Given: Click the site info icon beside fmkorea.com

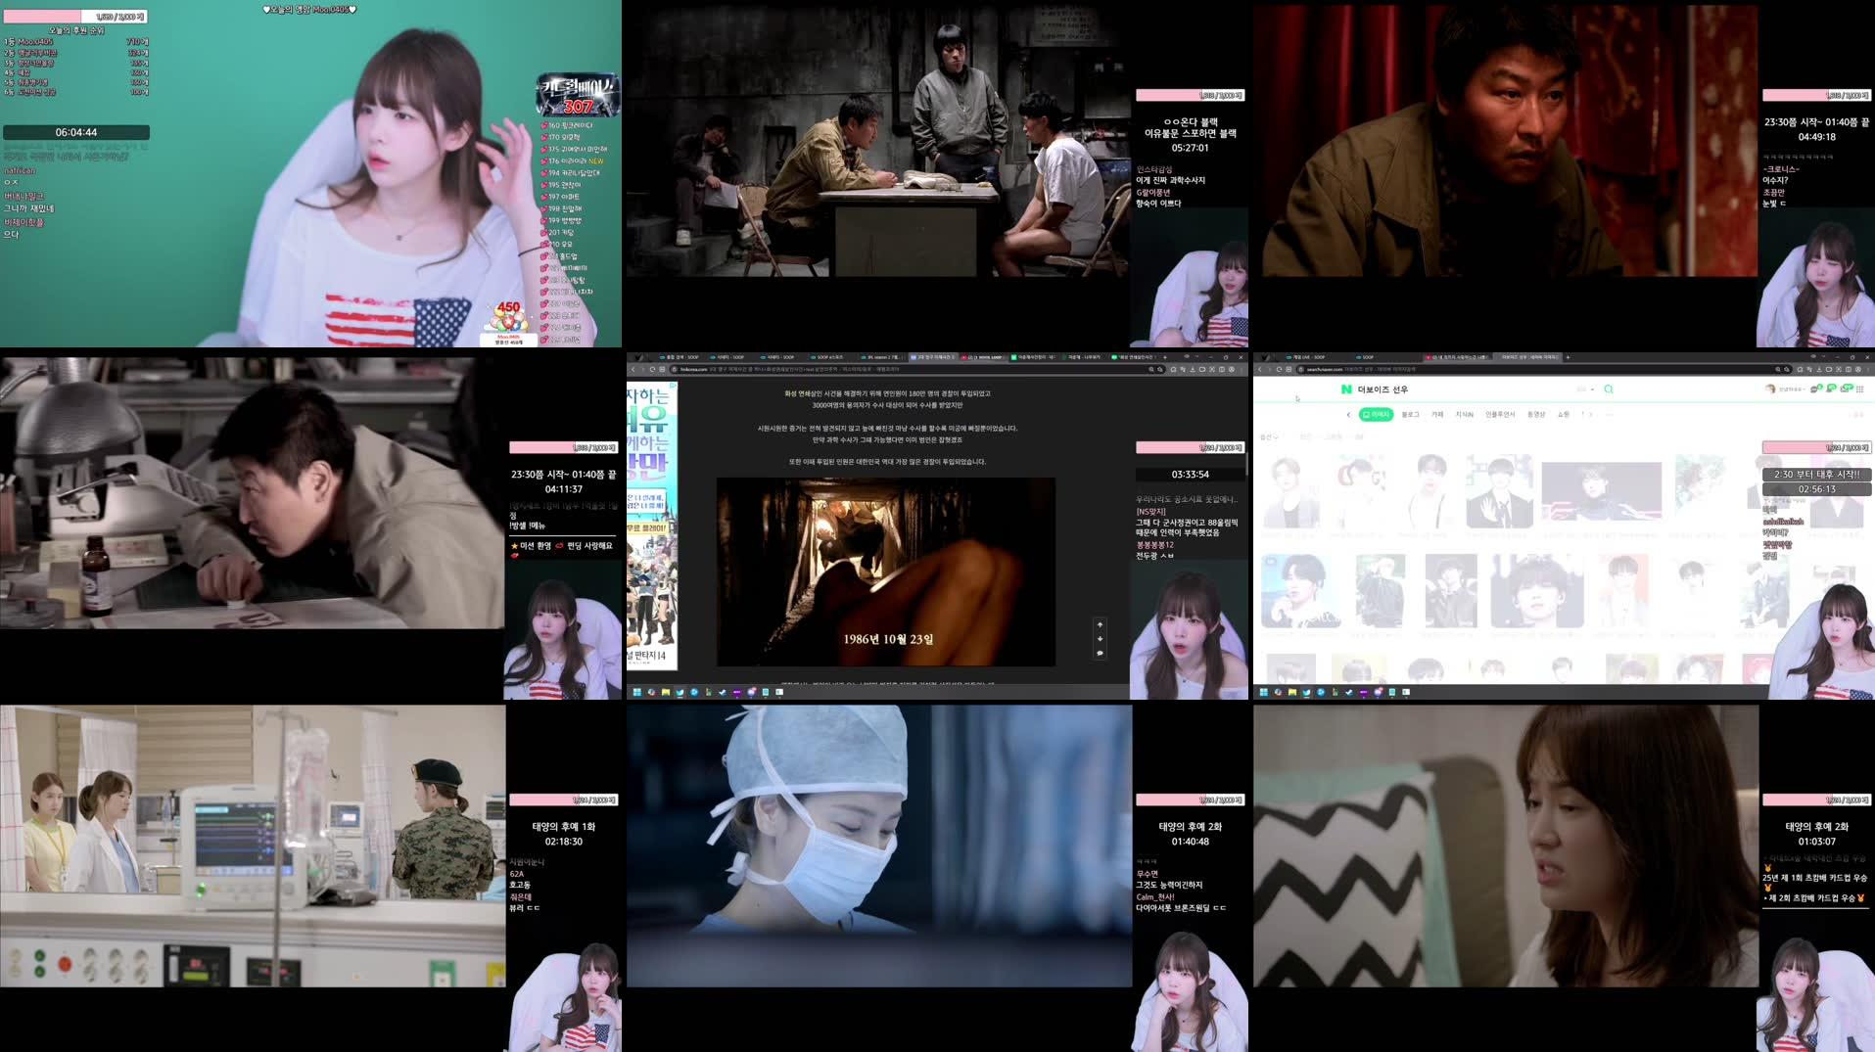Looking at the screenshot, I should (x=674, y=369).
